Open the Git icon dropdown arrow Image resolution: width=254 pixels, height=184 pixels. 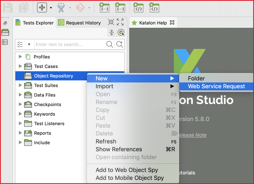click(x=89, y=7)
